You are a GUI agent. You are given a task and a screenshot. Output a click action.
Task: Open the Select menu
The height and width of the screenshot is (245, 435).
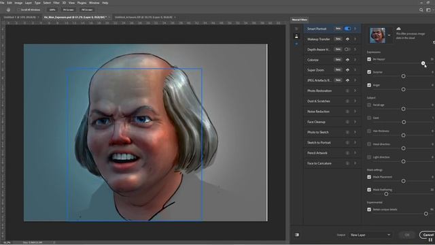[47, 3]
